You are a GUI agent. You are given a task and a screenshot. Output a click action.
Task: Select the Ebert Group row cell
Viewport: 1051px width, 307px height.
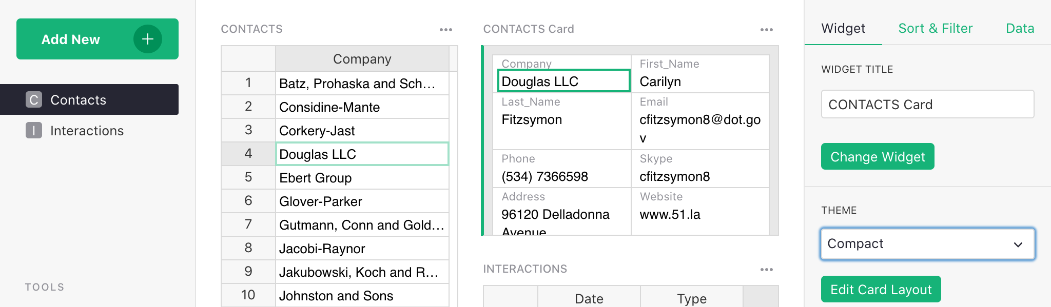[362, 178]
